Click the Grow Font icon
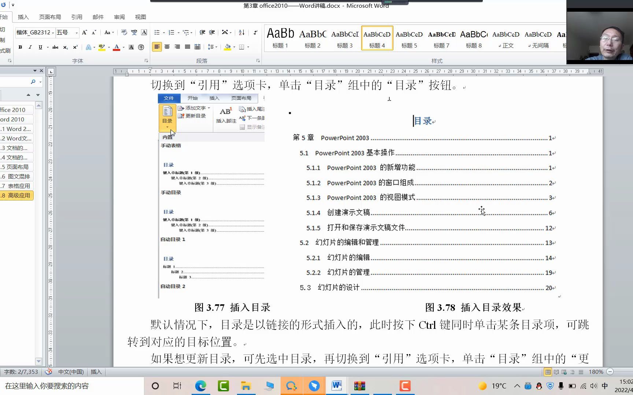This screenshot has width=633, height=395. 84,33
